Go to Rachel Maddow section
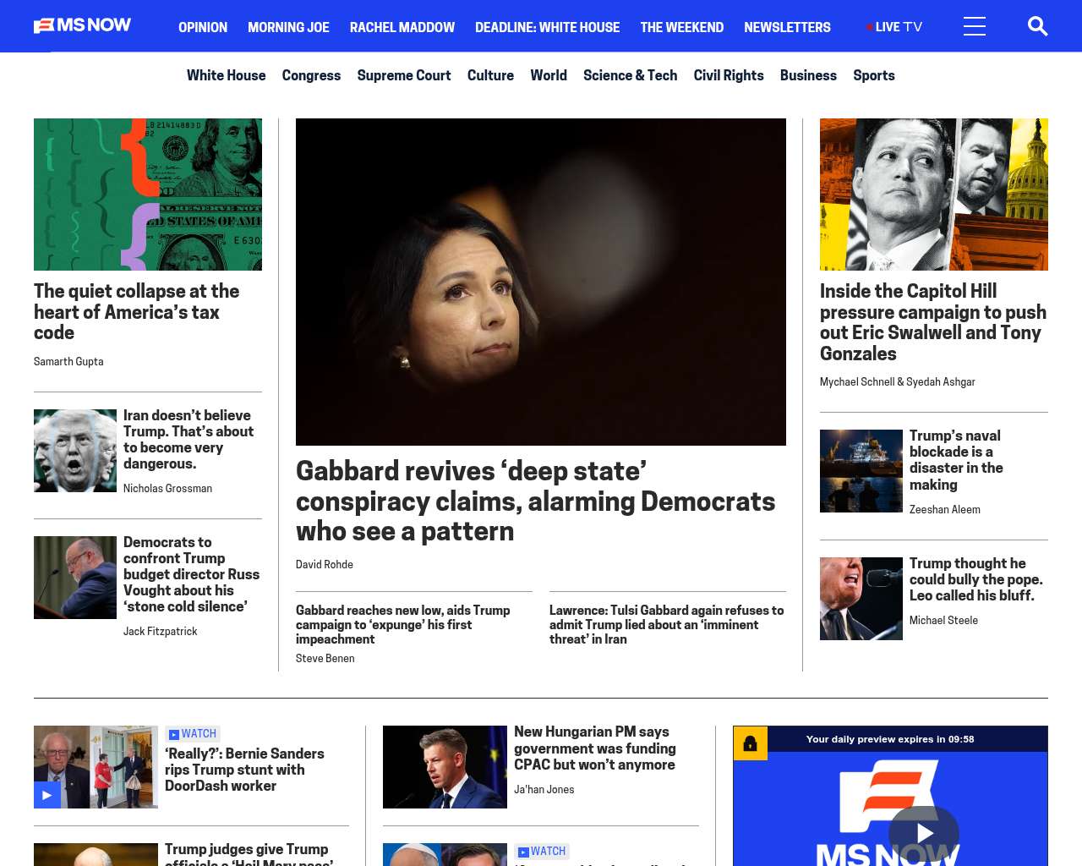Viewport: 1082px width, 866px height. click(x=402, y=27)
